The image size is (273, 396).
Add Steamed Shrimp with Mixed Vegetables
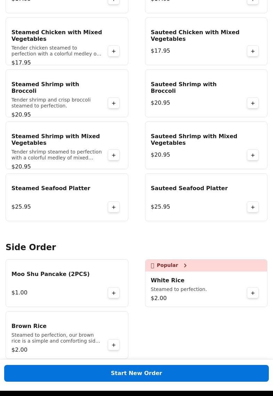pos(114,155)
